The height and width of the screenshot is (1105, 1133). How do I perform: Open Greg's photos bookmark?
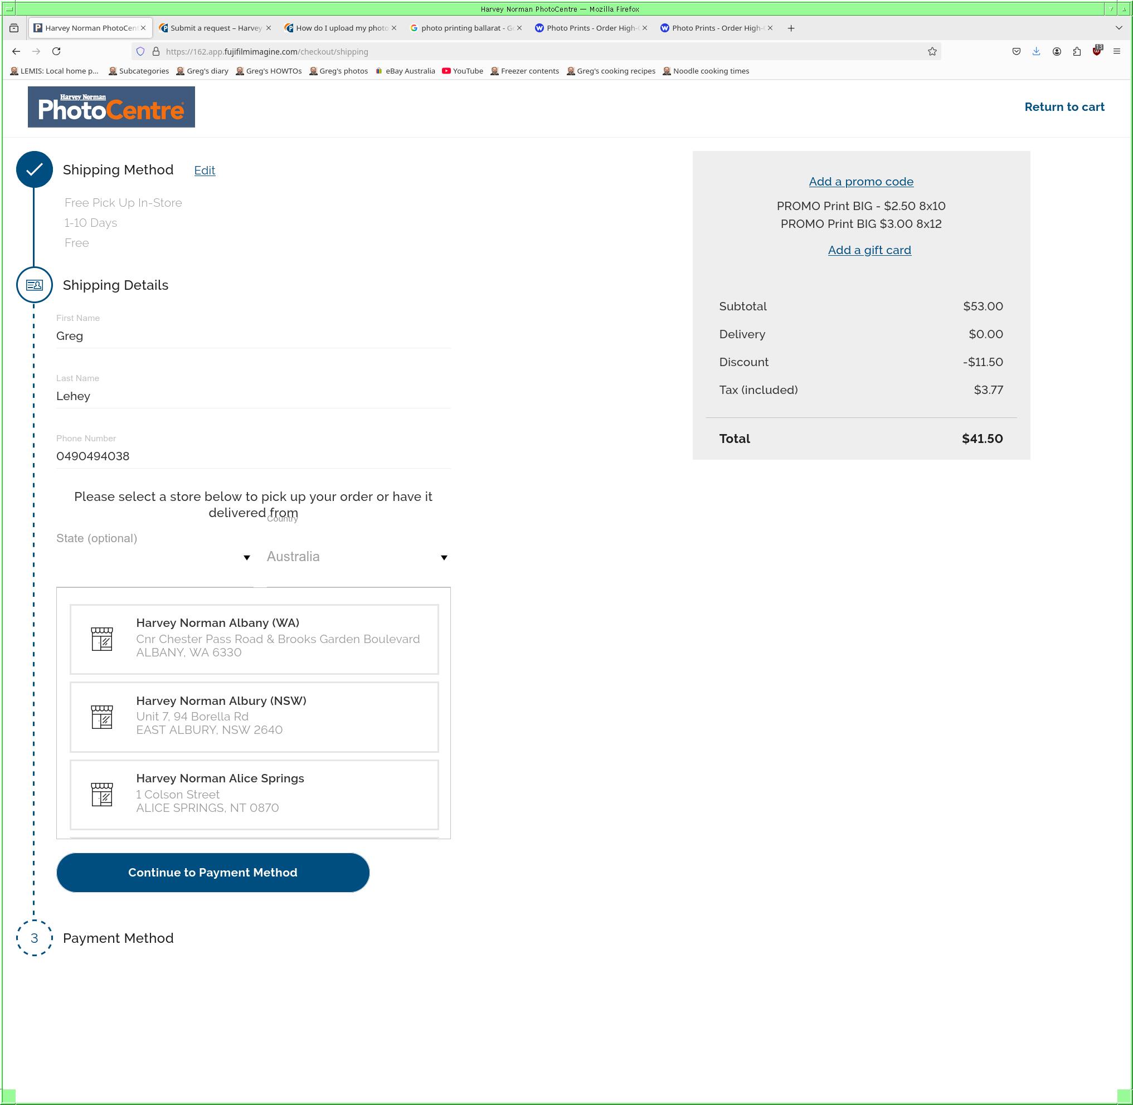click(339, 71)
